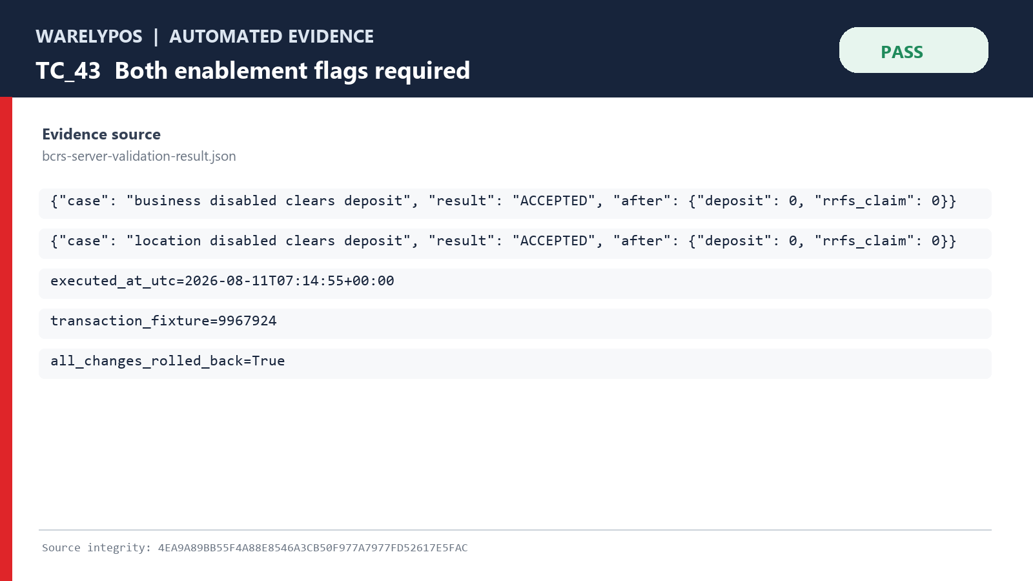Select the header text "WARELYPOS | AUTOMATED EVIDENCE"
1033x581 pixels.
(x=205, y=37)
